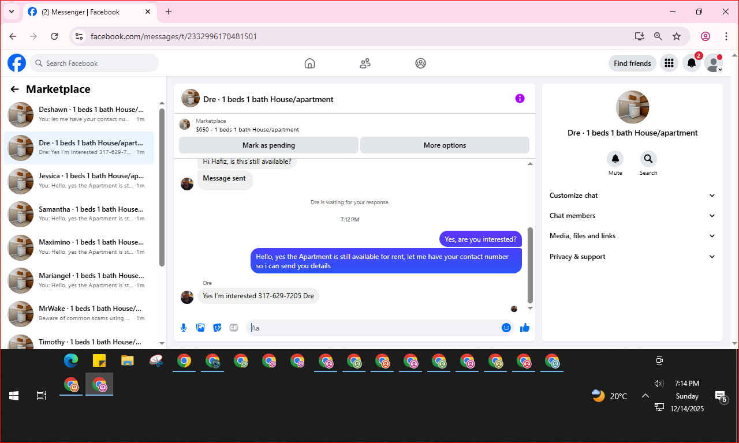Search in conversation magnifier icon
This screenshot has height=443, width=739.
coord(648,159)
